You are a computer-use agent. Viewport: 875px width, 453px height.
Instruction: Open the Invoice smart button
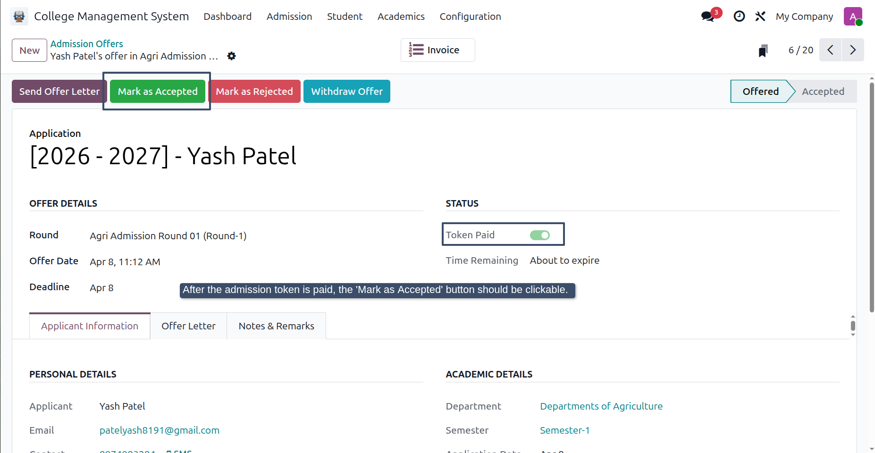pos(438,50)
